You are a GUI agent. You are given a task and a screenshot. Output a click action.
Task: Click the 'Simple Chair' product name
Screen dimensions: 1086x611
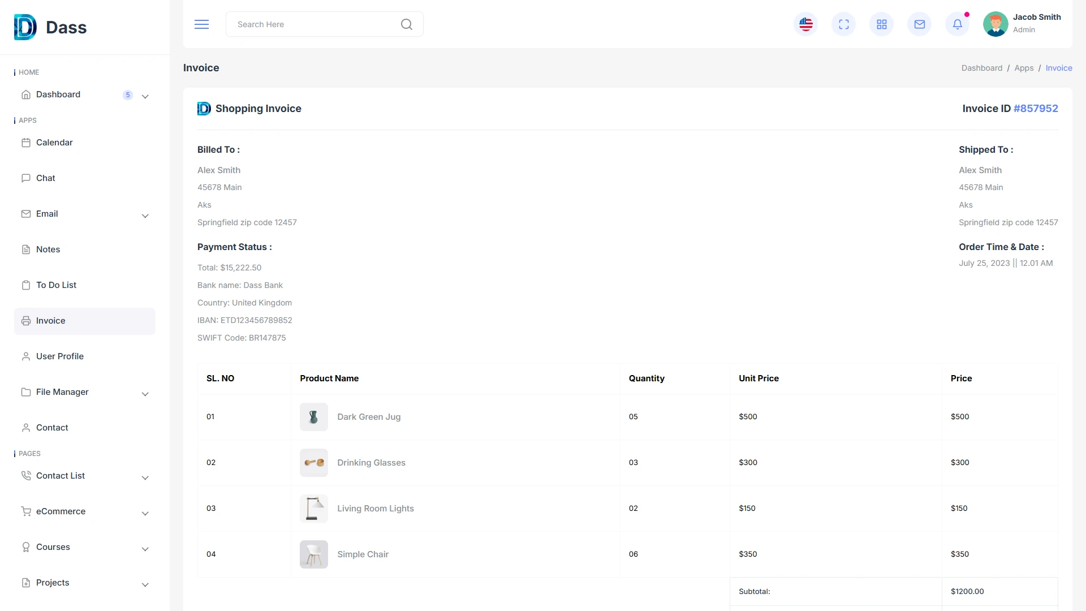click(x=363, y=554)
